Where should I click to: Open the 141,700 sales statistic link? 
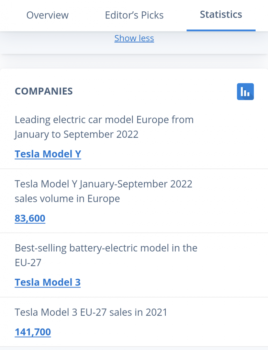[33, 332]
